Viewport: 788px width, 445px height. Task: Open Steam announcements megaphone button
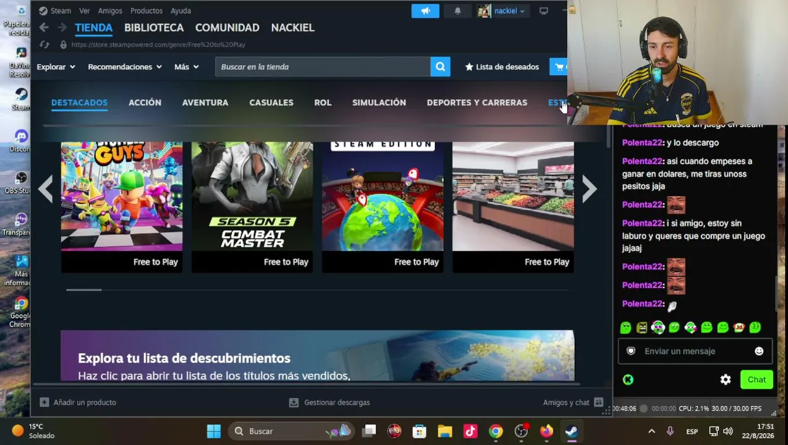[x=425, y=11]
